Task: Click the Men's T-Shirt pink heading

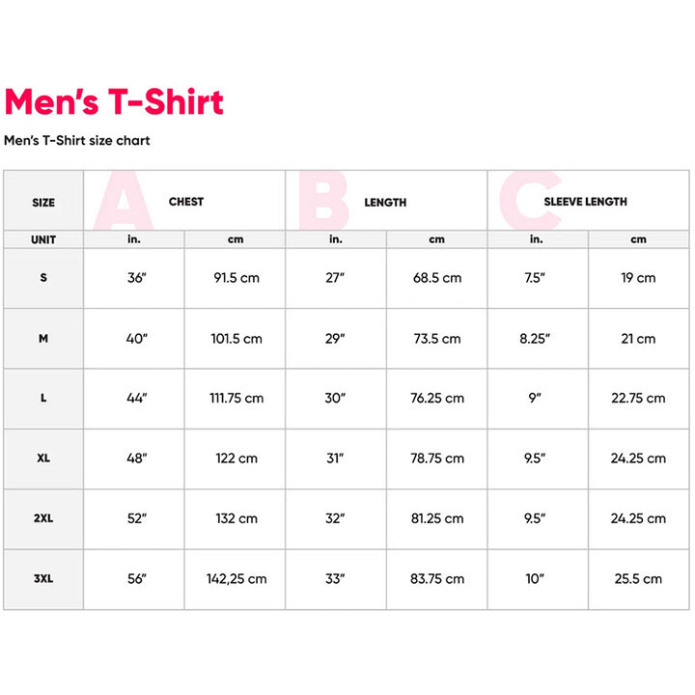Action: pos(114,101)
